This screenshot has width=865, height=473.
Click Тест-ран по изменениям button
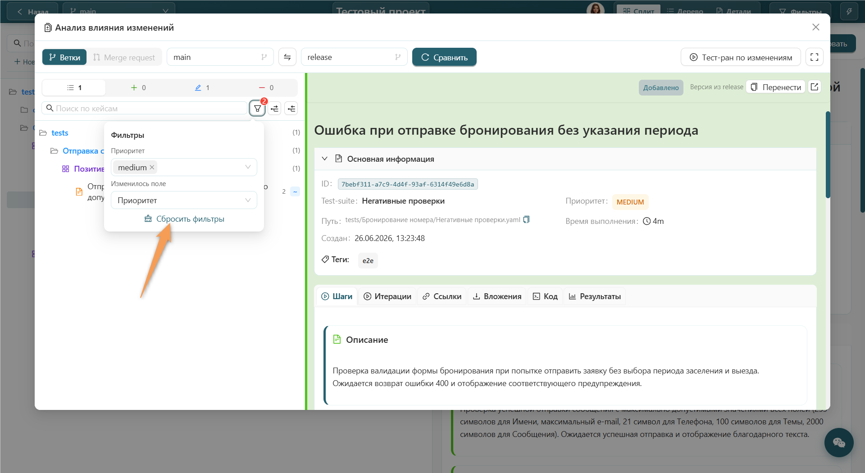pyautogui.click(x=741, y=57)
